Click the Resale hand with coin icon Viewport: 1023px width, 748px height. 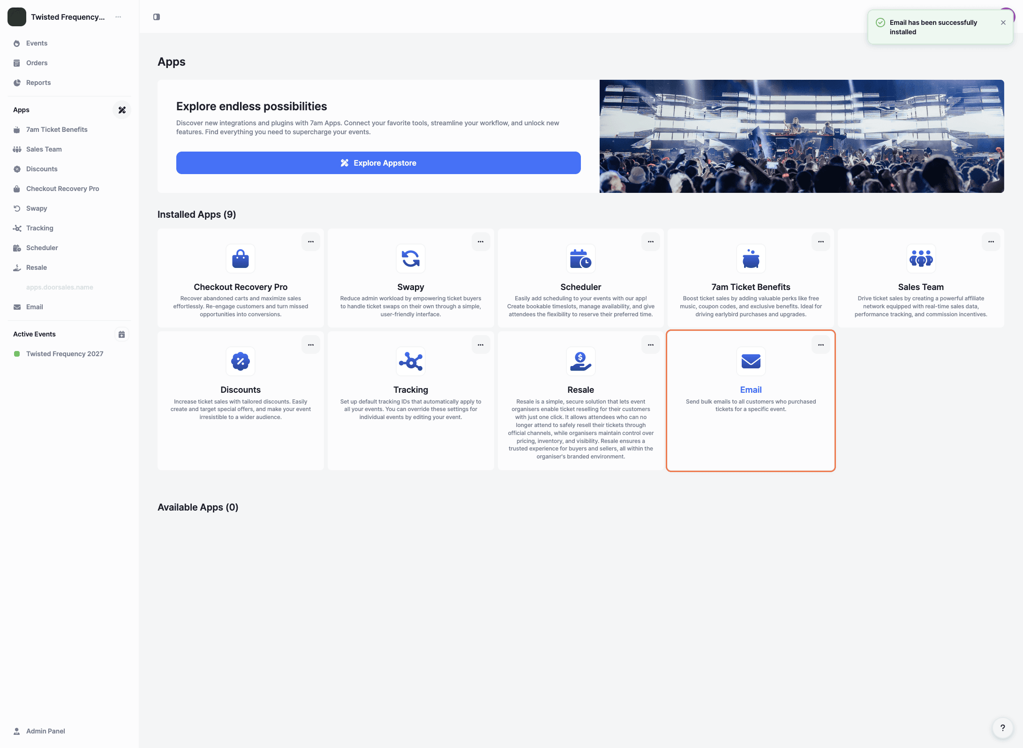click(580, 361)
